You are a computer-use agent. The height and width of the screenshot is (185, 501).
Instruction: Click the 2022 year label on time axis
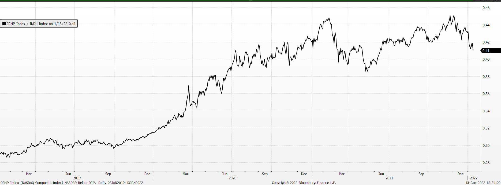[x=474, y=178]
